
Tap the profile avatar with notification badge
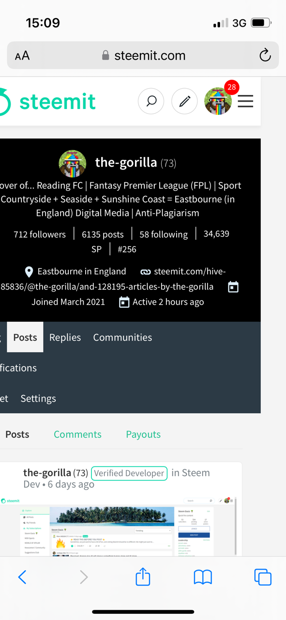point(218,101)
